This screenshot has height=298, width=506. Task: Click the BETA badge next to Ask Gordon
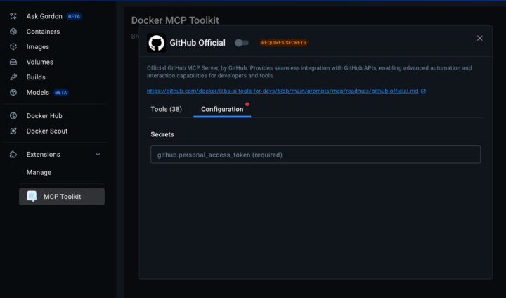pos(74,16)
